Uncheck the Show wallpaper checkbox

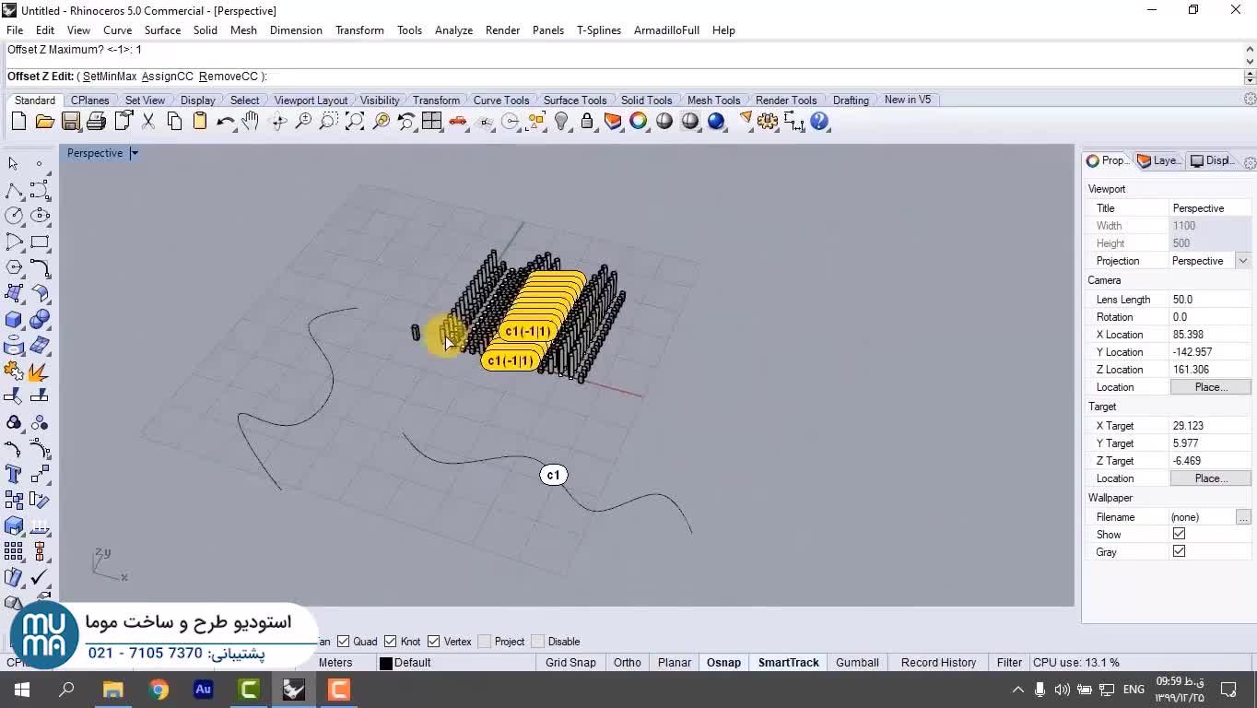(1179, 534)
